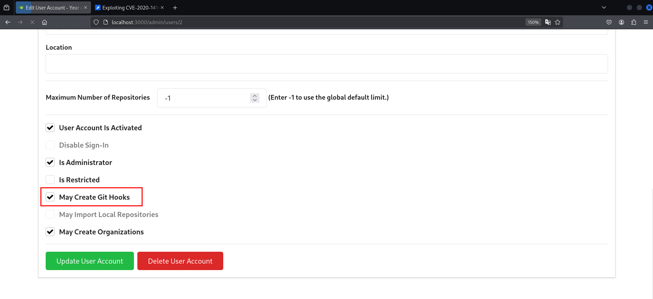Bookmark this page with star icon
Image resolution: width=653 pixels, height=299 pixels.
[x=558, y=22]
